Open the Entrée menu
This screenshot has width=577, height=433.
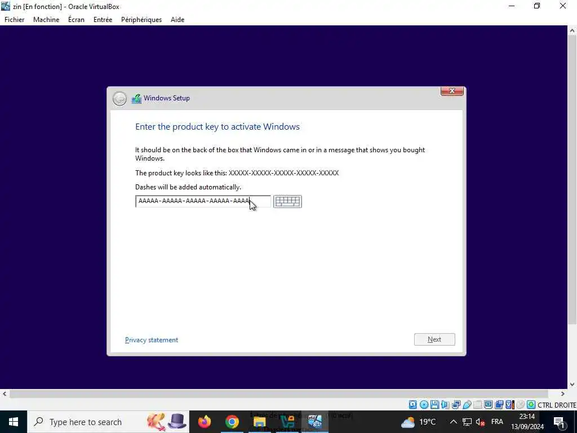coord(103,20)
